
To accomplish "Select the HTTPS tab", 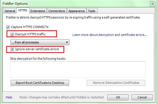I will coord(23,10).
